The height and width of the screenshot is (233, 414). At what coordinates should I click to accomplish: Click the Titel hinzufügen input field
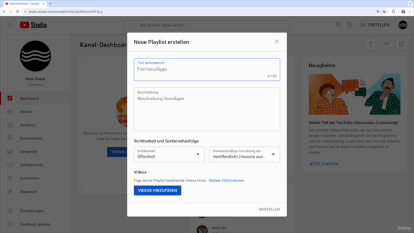pos(207,69)
